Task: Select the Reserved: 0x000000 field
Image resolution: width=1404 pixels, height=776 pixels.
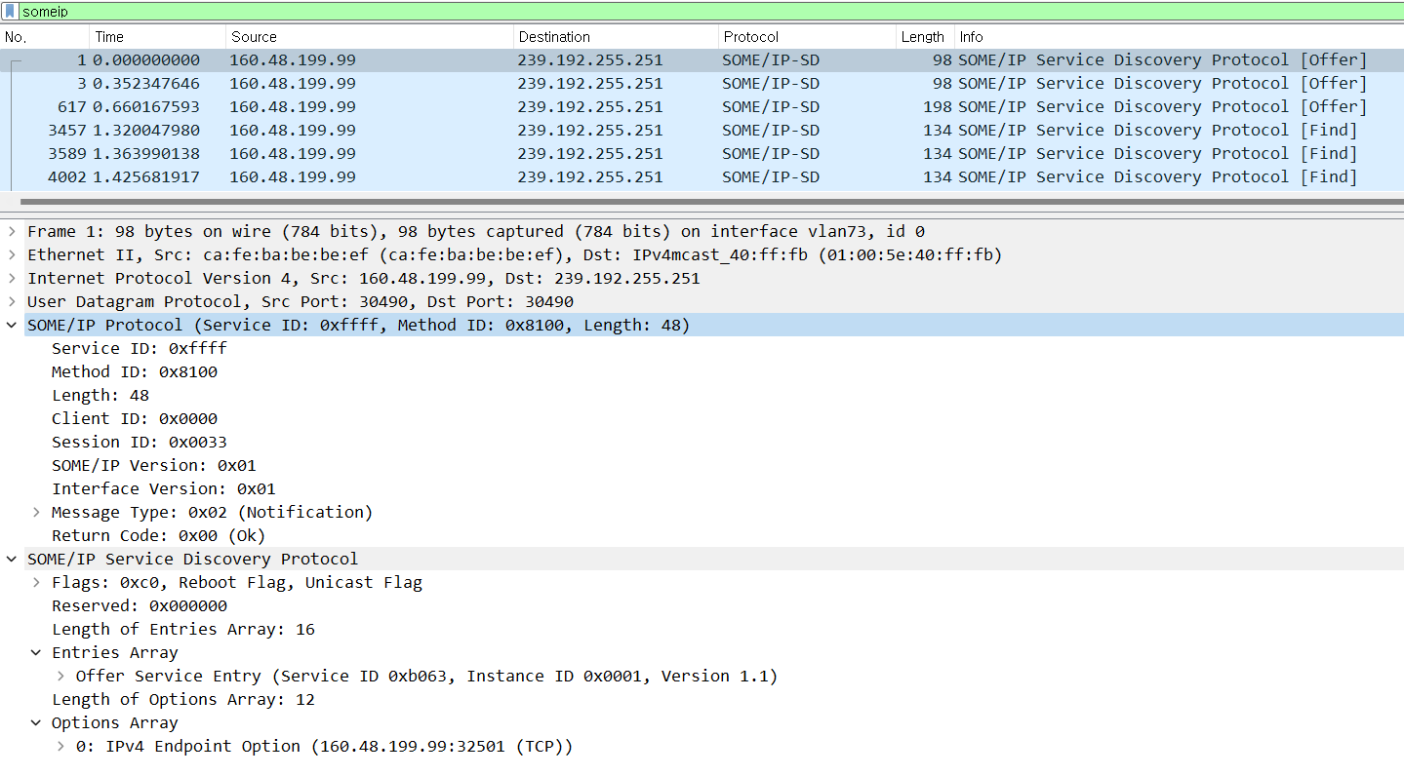Action: [x=140, y=606]
